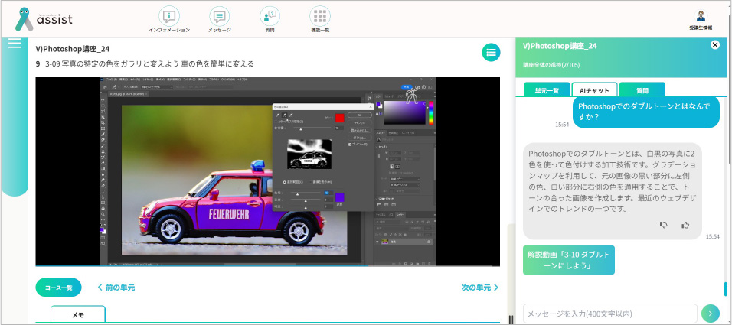Switch to the 単元一覧 tab
The image size is (732, 325).
[x=546, y=90]
